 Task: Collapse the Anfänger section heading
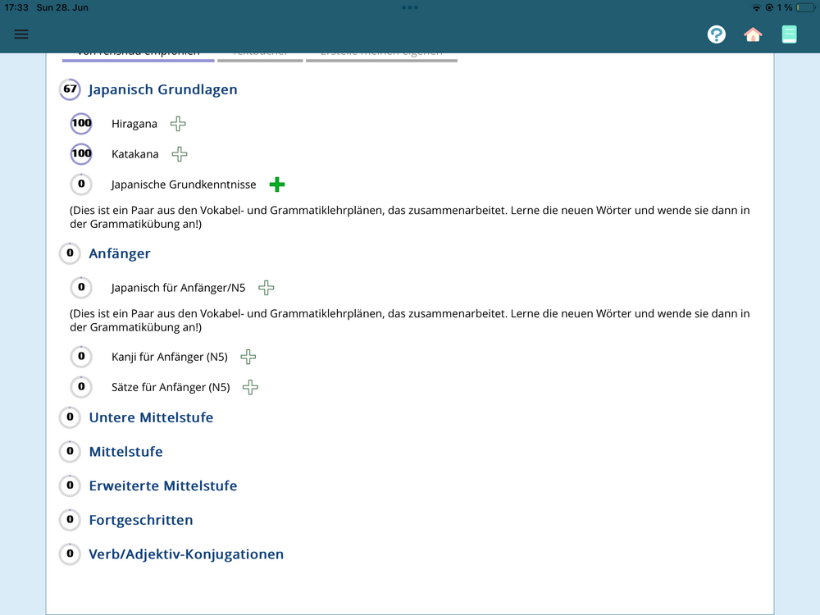tap(120, 253)
